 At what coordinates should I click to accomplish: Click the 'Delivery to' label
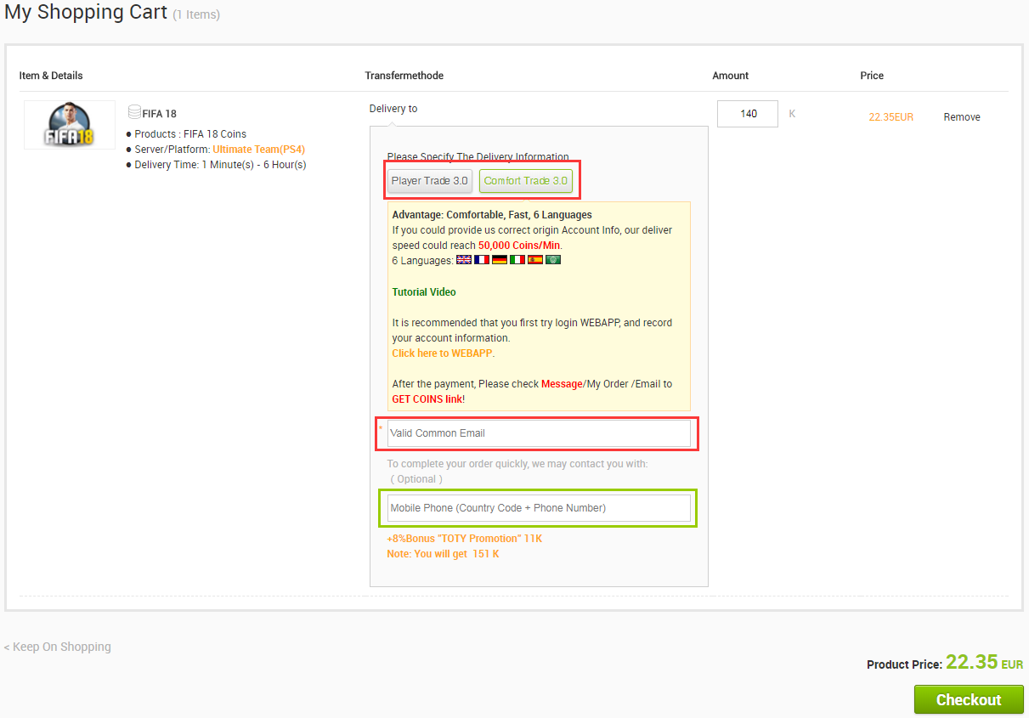393,109
